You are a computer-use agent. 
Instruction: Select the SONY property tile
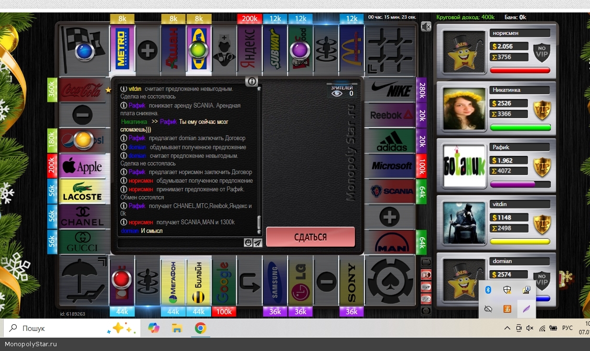[x=352, y=282]
